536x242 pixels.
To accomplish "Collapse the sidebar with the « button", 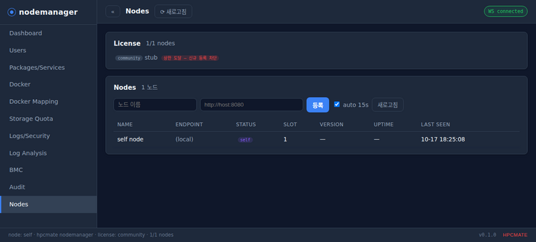I will (113, 11).
